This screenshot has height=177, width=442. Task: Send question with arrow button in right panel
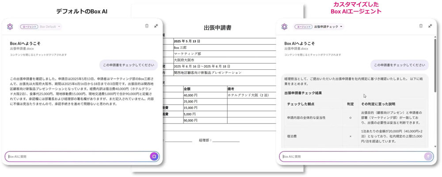click(x=428, y=156)
